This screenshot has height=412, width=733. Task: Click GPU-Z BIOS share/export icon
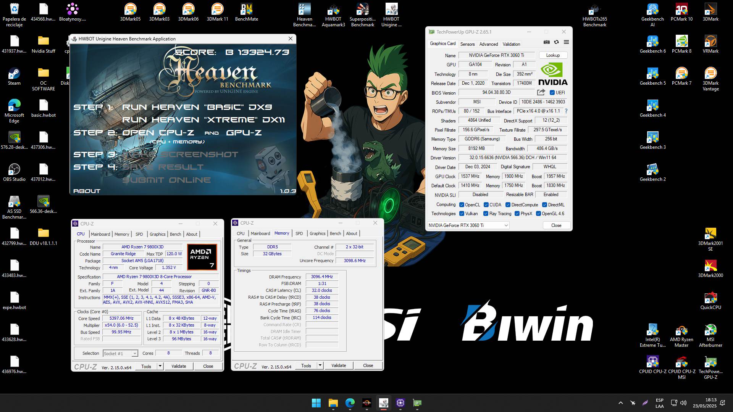pyautogui.click(x=541, y=92)
